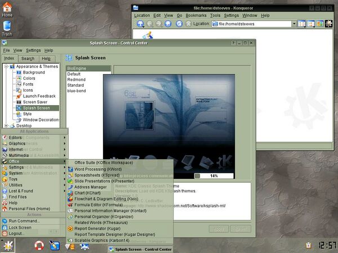Open the Location bar dropdown arrow
This screenshot has width=338, height=253.
[294, 24]
